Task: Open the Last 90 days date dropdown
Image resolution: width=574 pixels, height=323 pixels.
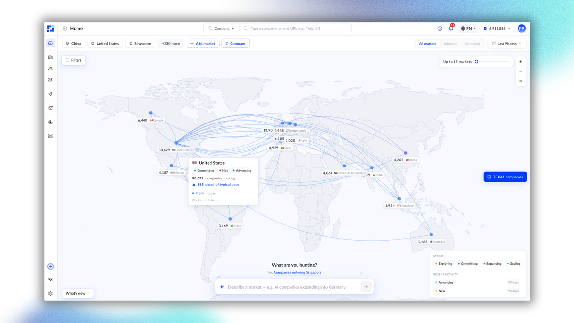Action: 507,44
